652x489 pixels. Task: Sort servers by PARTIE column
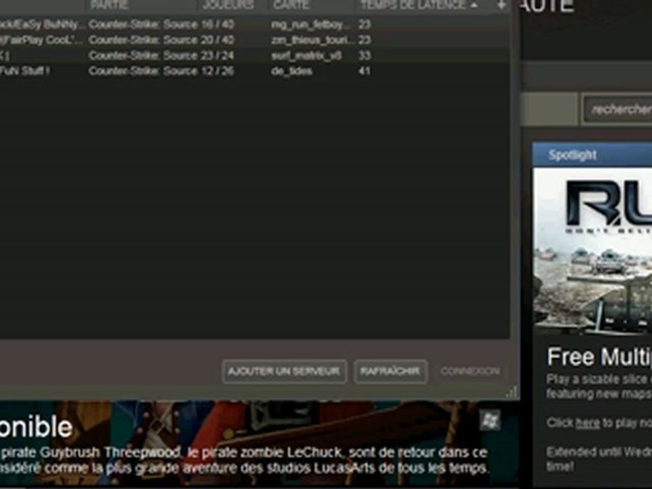click(109, 5)
